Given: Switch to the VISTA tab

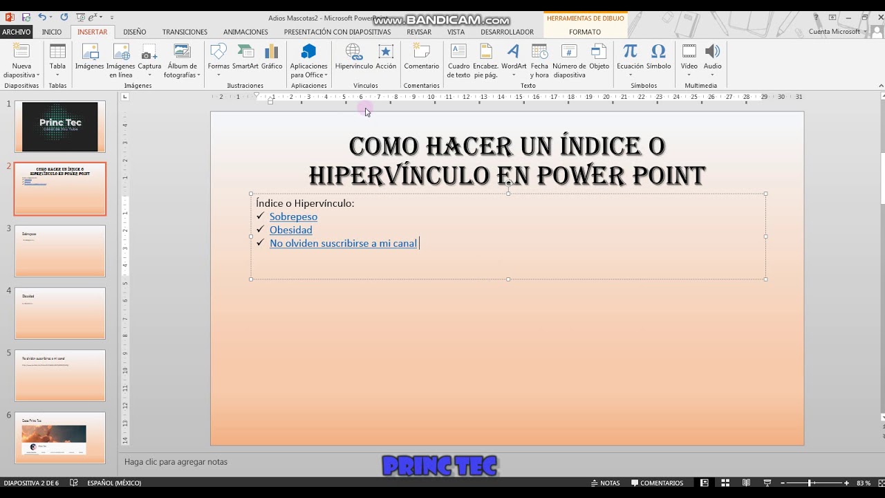Looking at the screenshot, I should [456, 32].
